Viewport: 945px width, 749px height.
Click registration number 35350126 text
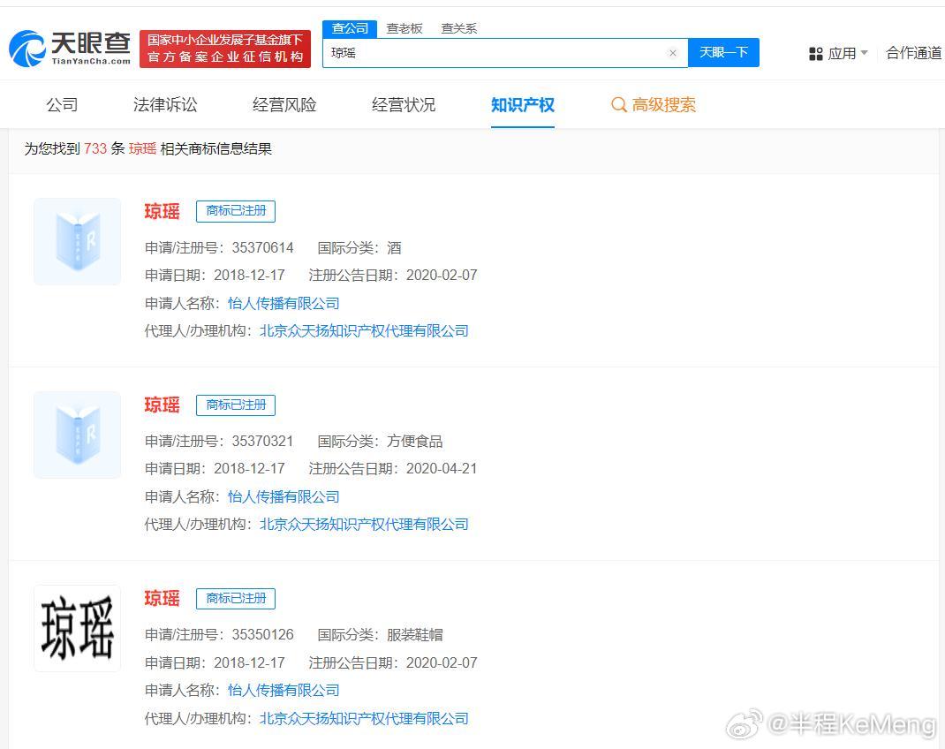[263, 634]
